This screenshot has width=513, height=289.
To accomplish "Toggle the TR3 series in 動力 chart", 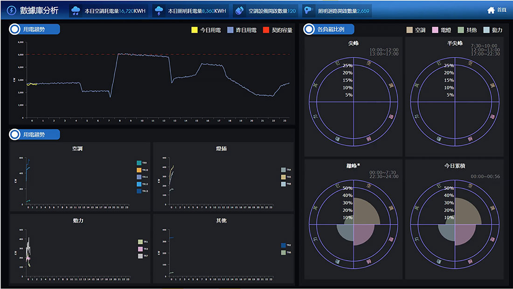I will click(139, 249).
